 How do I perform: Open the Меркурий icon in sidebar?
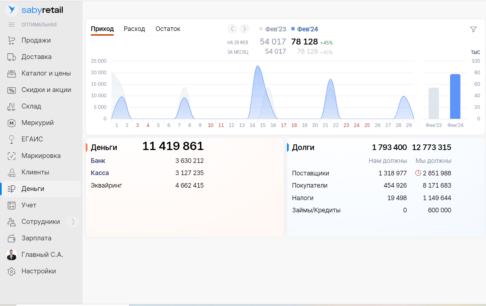[12, 123]
